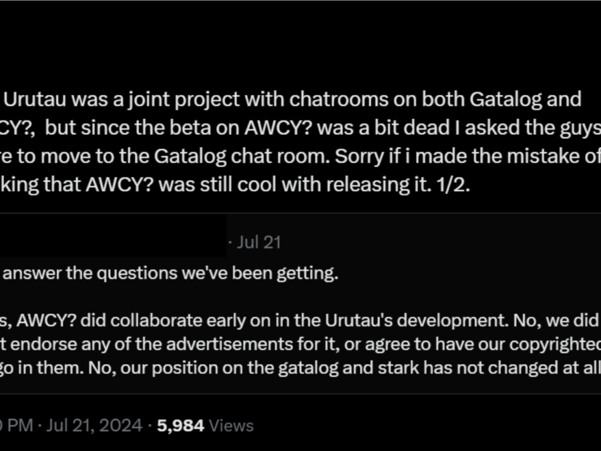Click the main tweet line starting 'Urutau was a joint project'
Screen dimensions: 601x451
pyautogui.click(x=292, y=100)
